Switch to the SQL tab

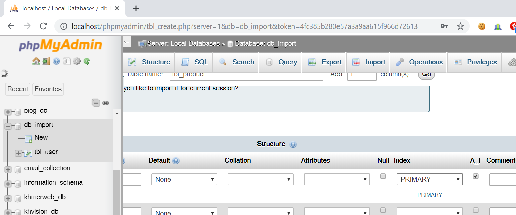[x=194, y=62]
